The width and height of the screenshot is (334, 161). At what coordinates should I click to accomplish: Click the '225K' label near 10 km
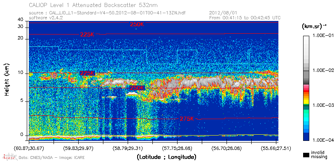pyautogui.click(x=87, y=73)
